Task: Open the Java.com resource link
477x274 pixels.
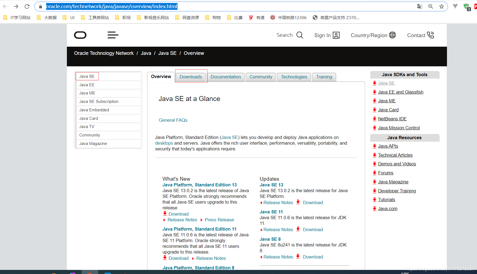Action: pyautogui.click(x=387, y=209)
